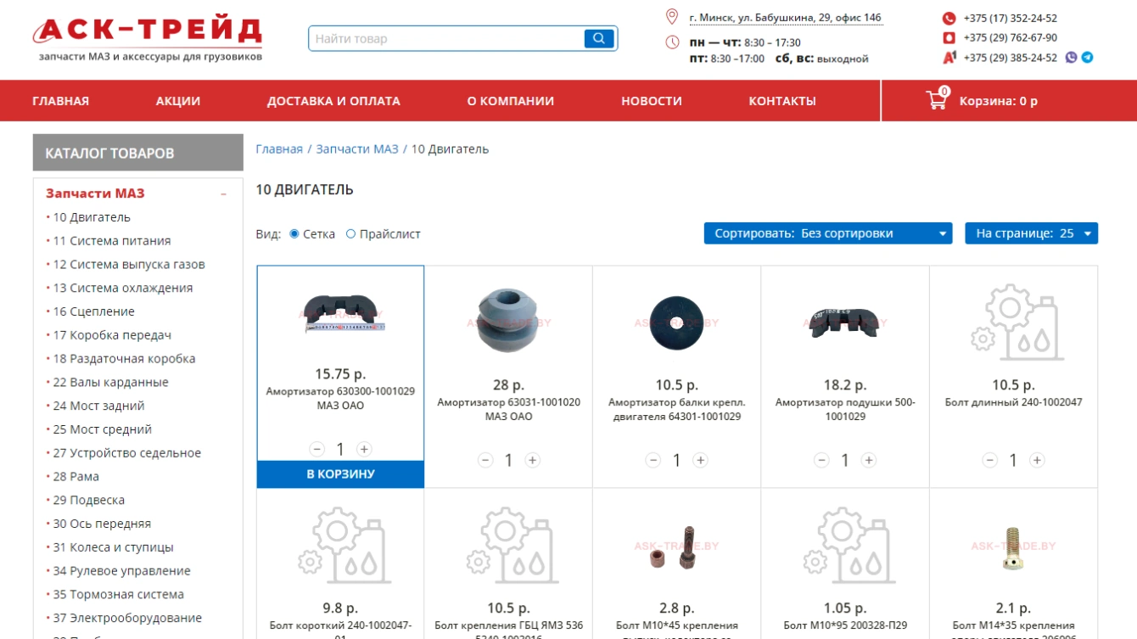
Task: Select 24 Мост задний category
Action: (x=98, y=406)
